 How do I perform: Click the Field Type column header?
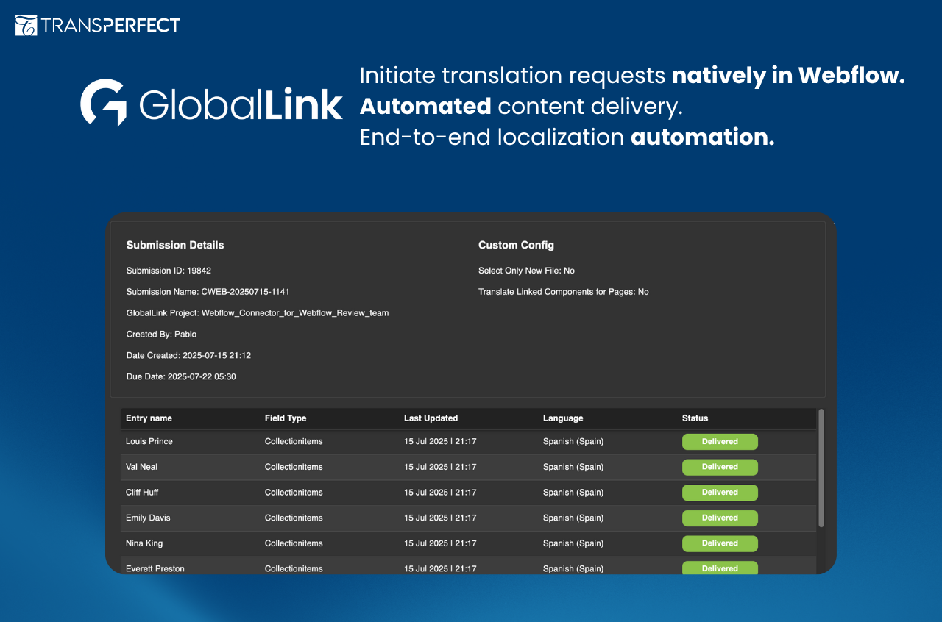(286, 418)
